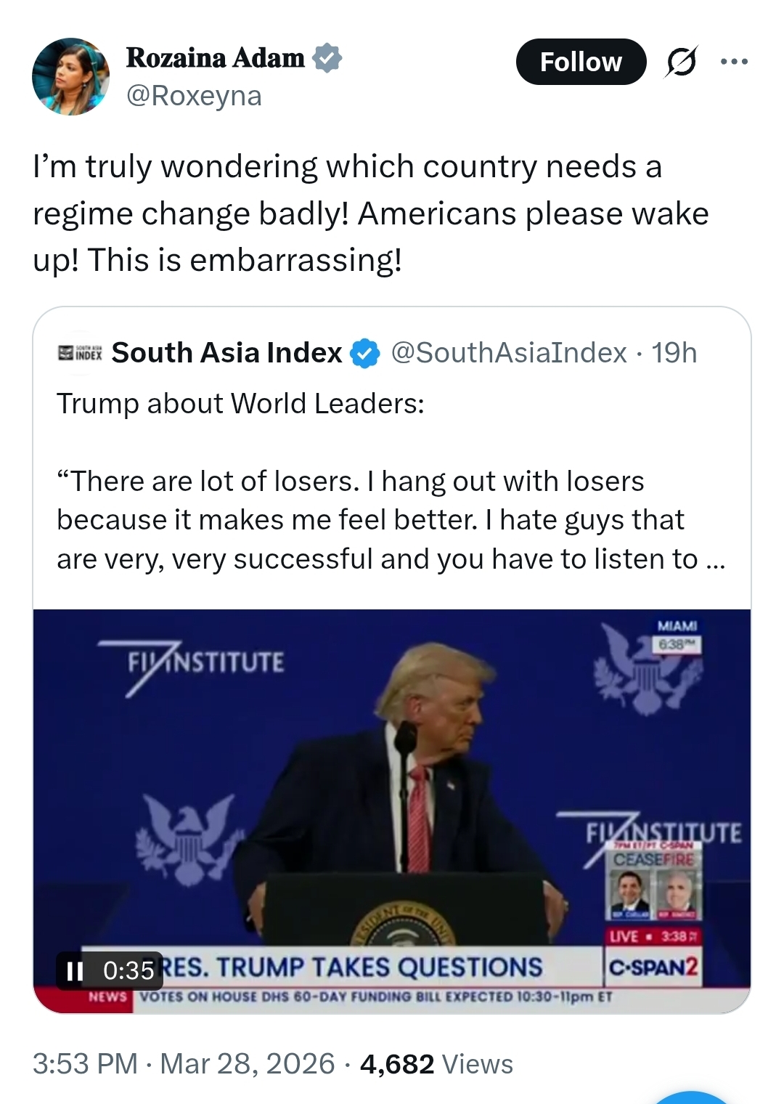
Task: Click South Asia Index verified badge
Action: point(365,354)
